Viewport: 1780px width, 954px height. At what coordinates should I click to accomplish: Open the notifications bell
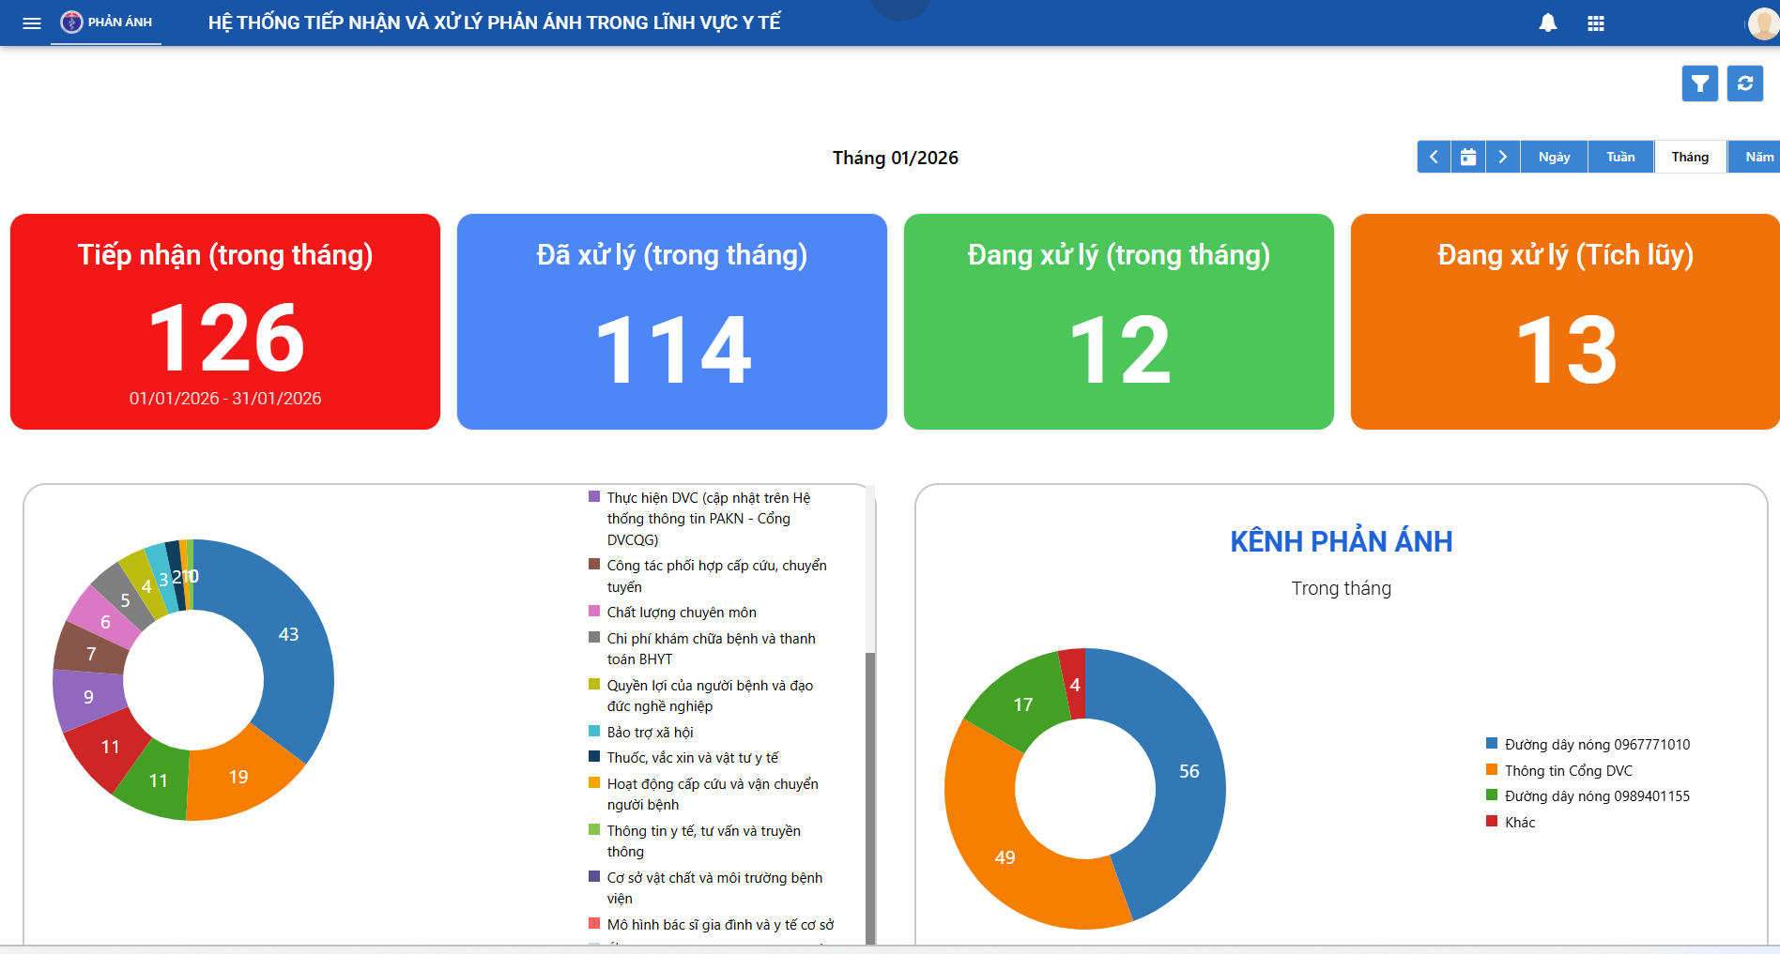tap(1548, 23)
